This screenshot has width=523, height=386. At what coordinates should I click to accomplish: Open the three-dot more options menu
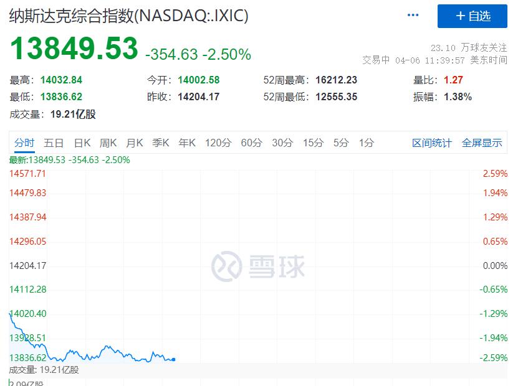[413, 15]
